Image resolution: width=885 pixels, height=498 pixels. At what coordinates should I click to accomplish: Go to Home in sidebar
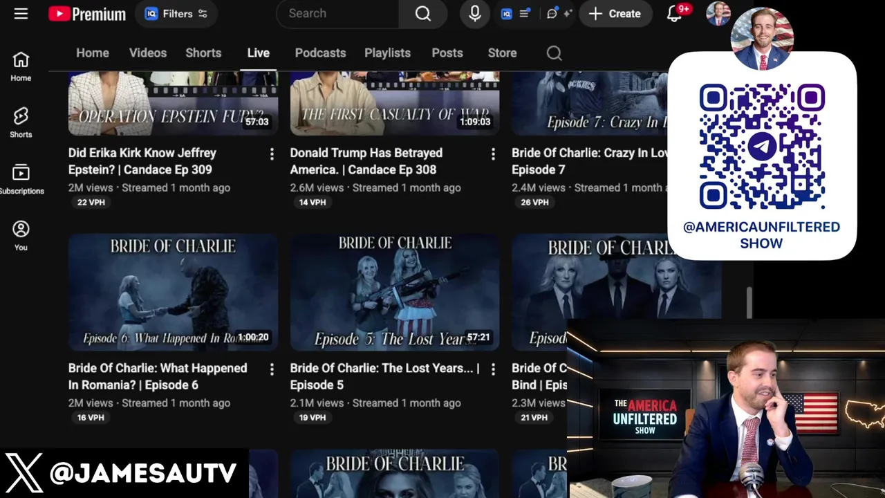click(x=21, y=66)
